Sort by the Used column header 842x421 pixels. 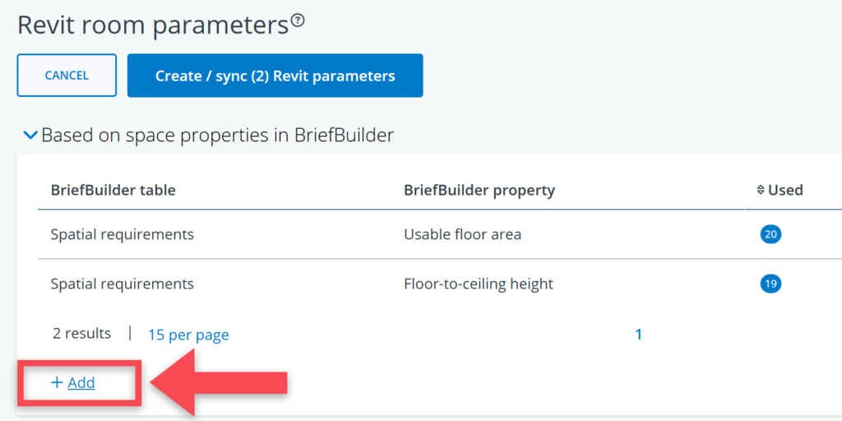point(785,190)
